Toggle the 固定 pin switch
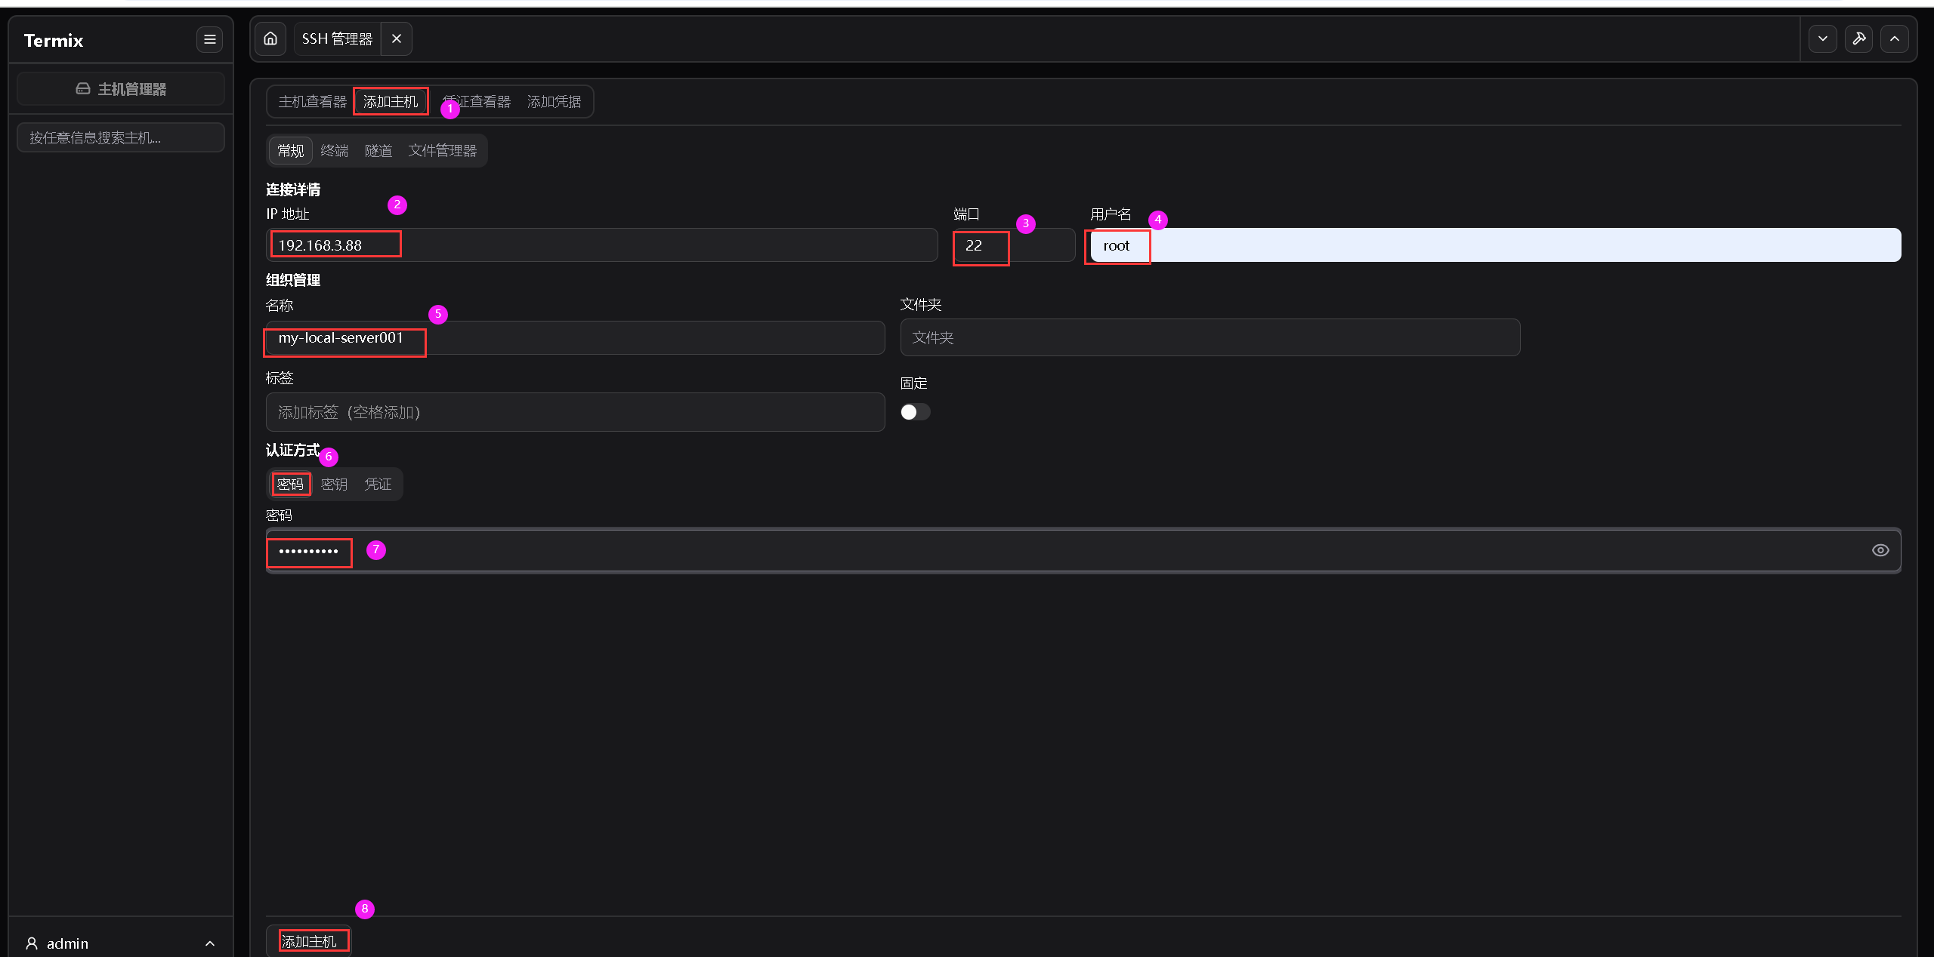 click(915, 412)
